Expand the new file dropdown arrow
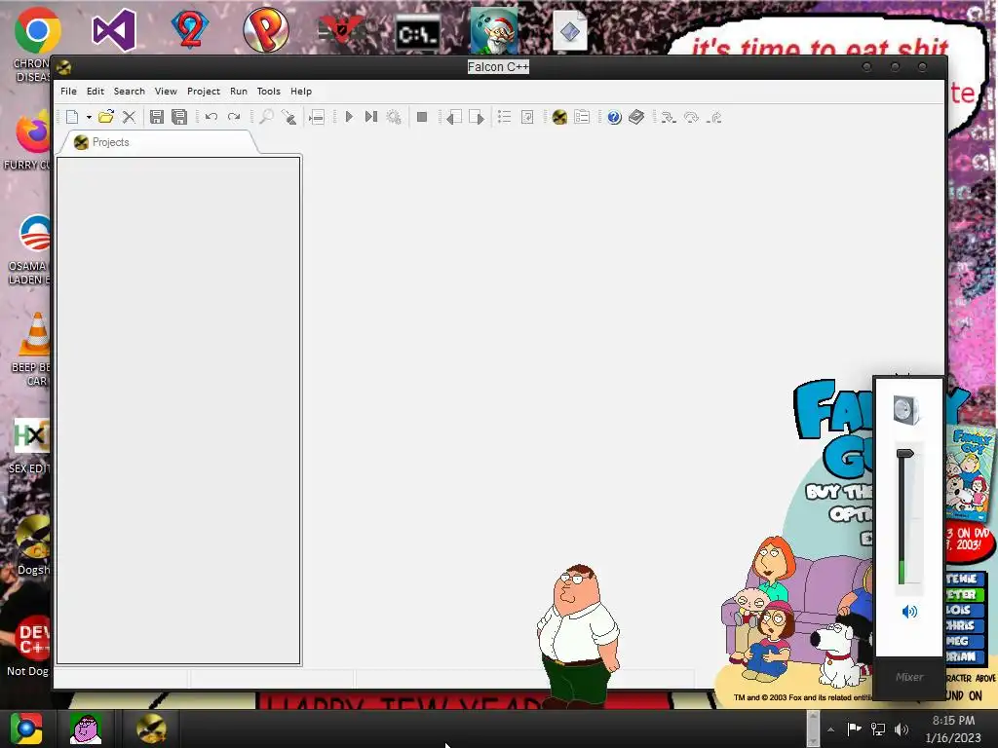Screen dimensions: 998x748 click(x=89, y=117)
